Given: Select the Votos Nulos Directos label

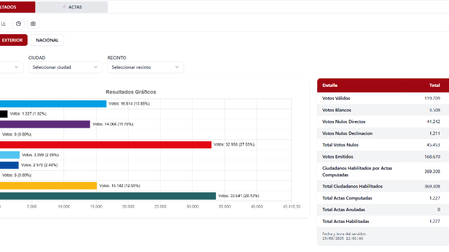Looking at the screenshot, I should point(344,122).
